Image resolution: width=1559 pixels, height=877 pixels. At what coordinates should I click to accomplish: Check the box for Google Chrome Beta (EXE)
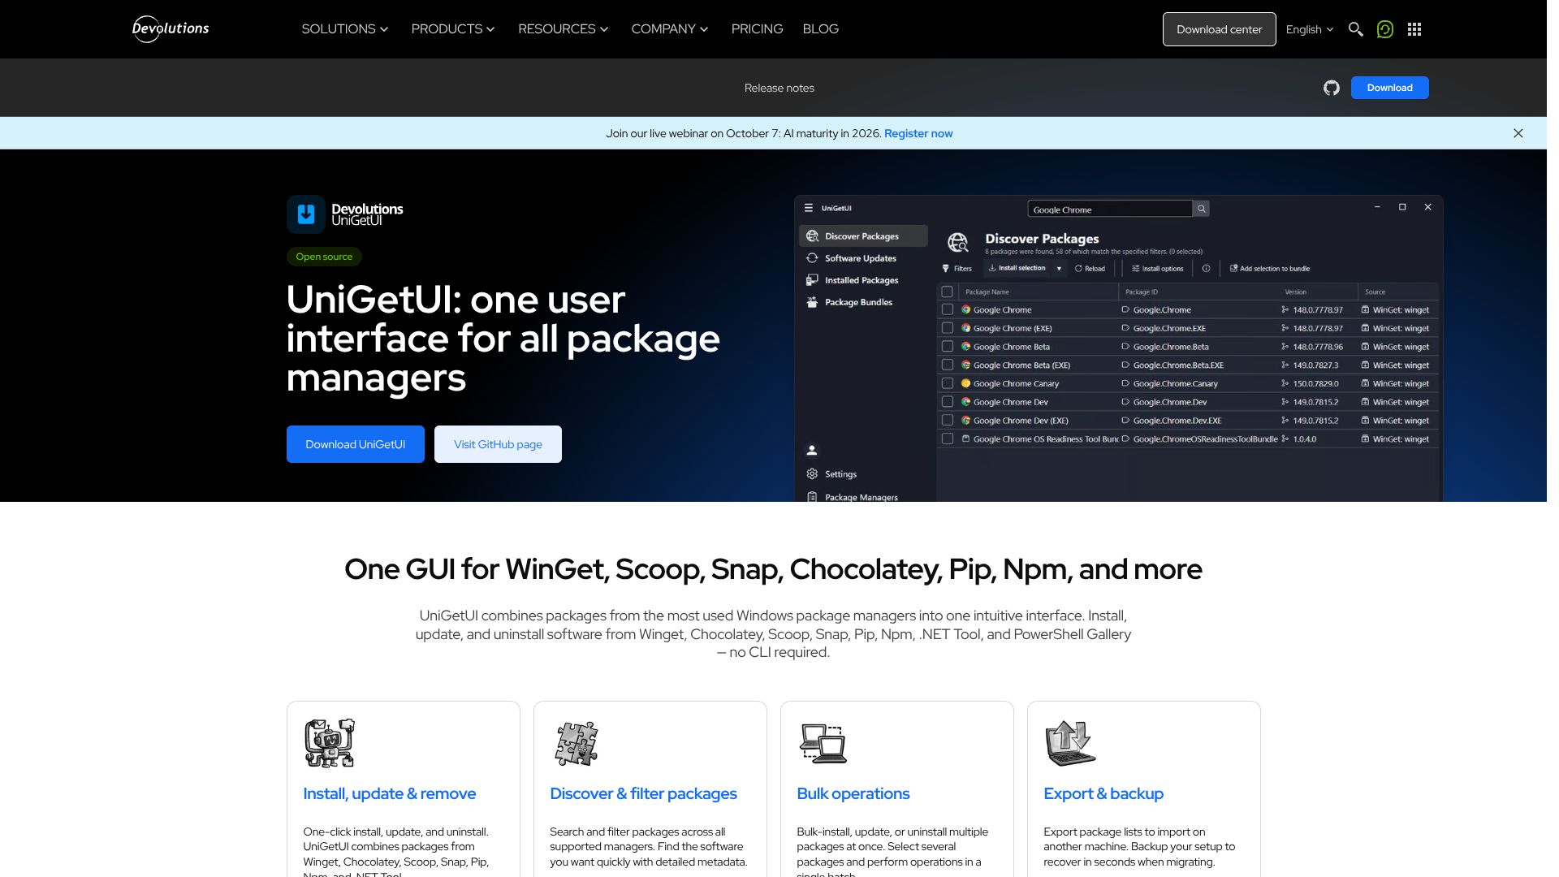(948, 365)
